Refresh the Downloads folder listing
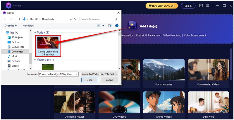Viewport: 234px width, 120px height. point(75,19)
